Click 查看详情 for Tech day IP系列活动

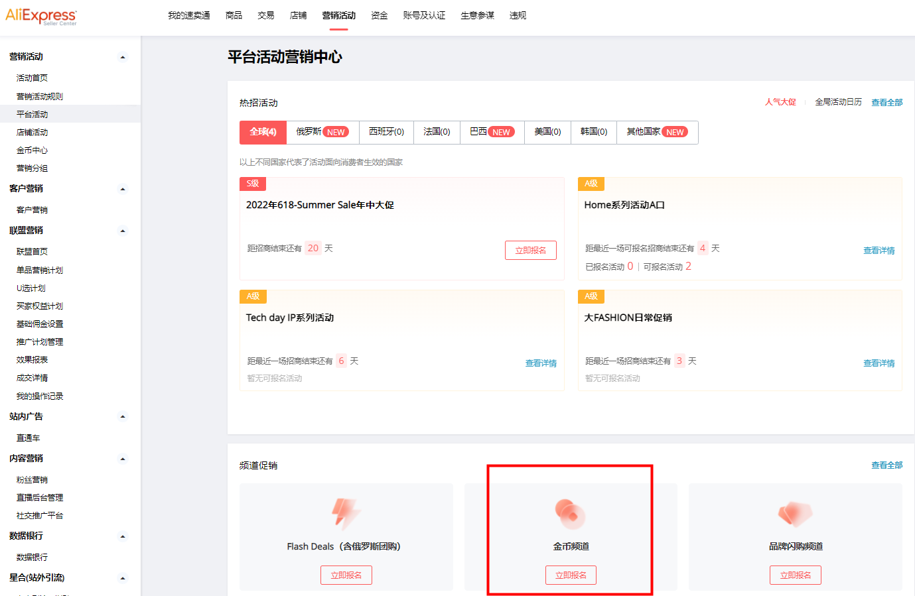541,363
